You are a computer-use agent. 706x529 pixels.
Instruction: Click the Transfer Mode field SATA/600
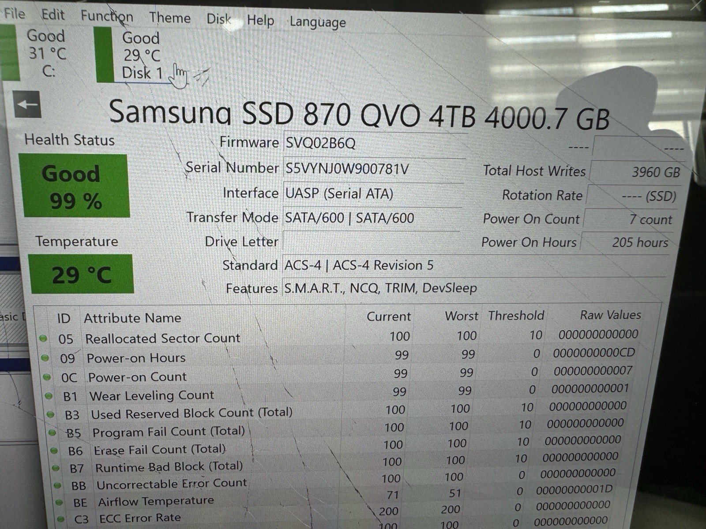[x=372, y=218]
